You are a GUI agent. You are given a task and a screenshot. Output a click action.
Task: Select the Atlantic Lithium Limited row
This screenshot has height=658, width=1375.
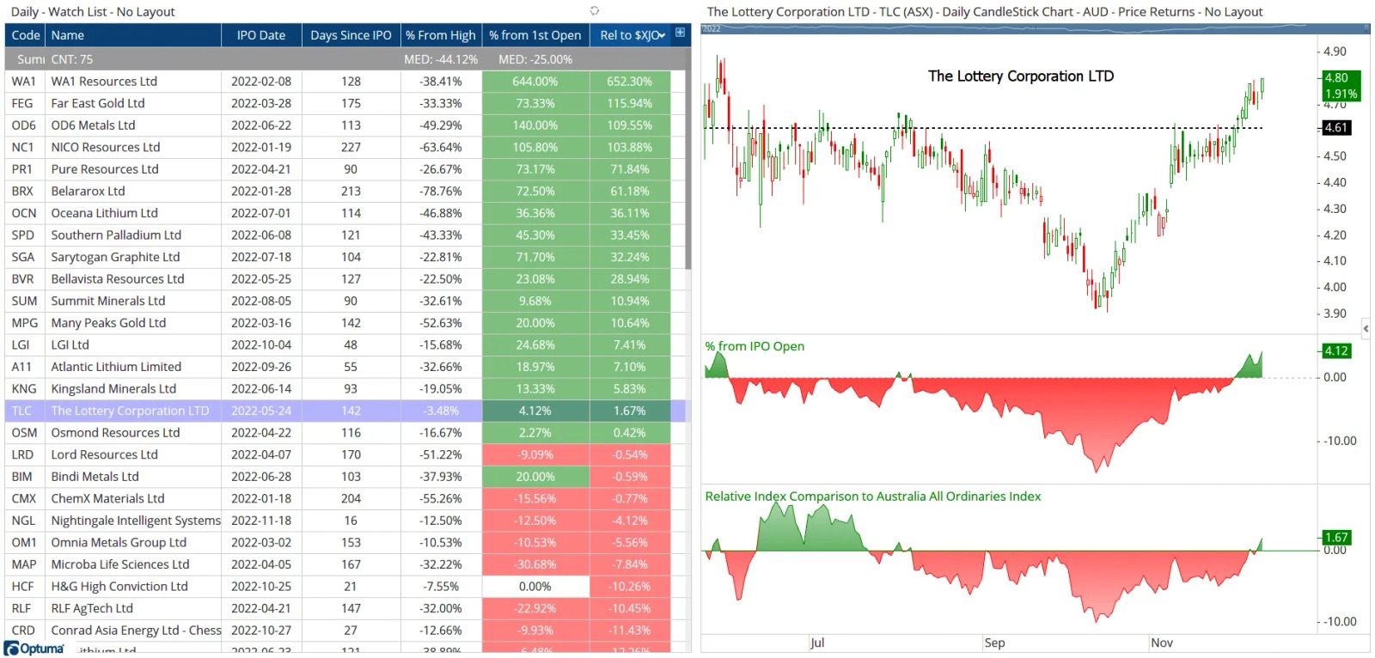coord(345,367)
